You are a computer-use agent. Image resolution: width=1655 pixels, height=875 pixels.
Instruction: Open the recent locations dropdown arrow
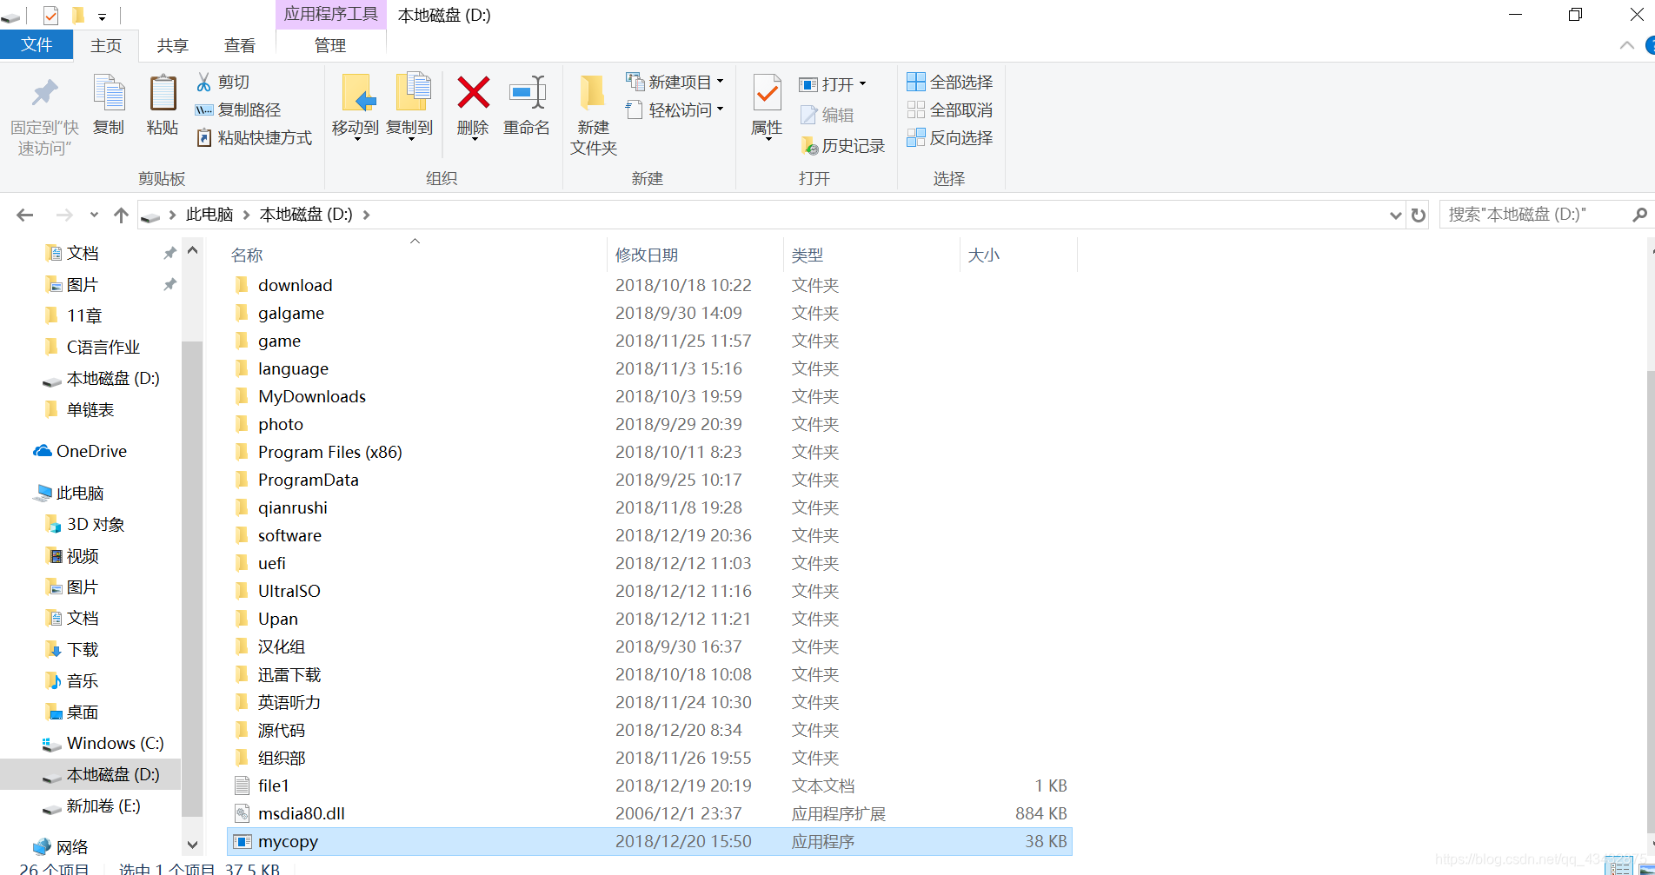tap(94, 215)
